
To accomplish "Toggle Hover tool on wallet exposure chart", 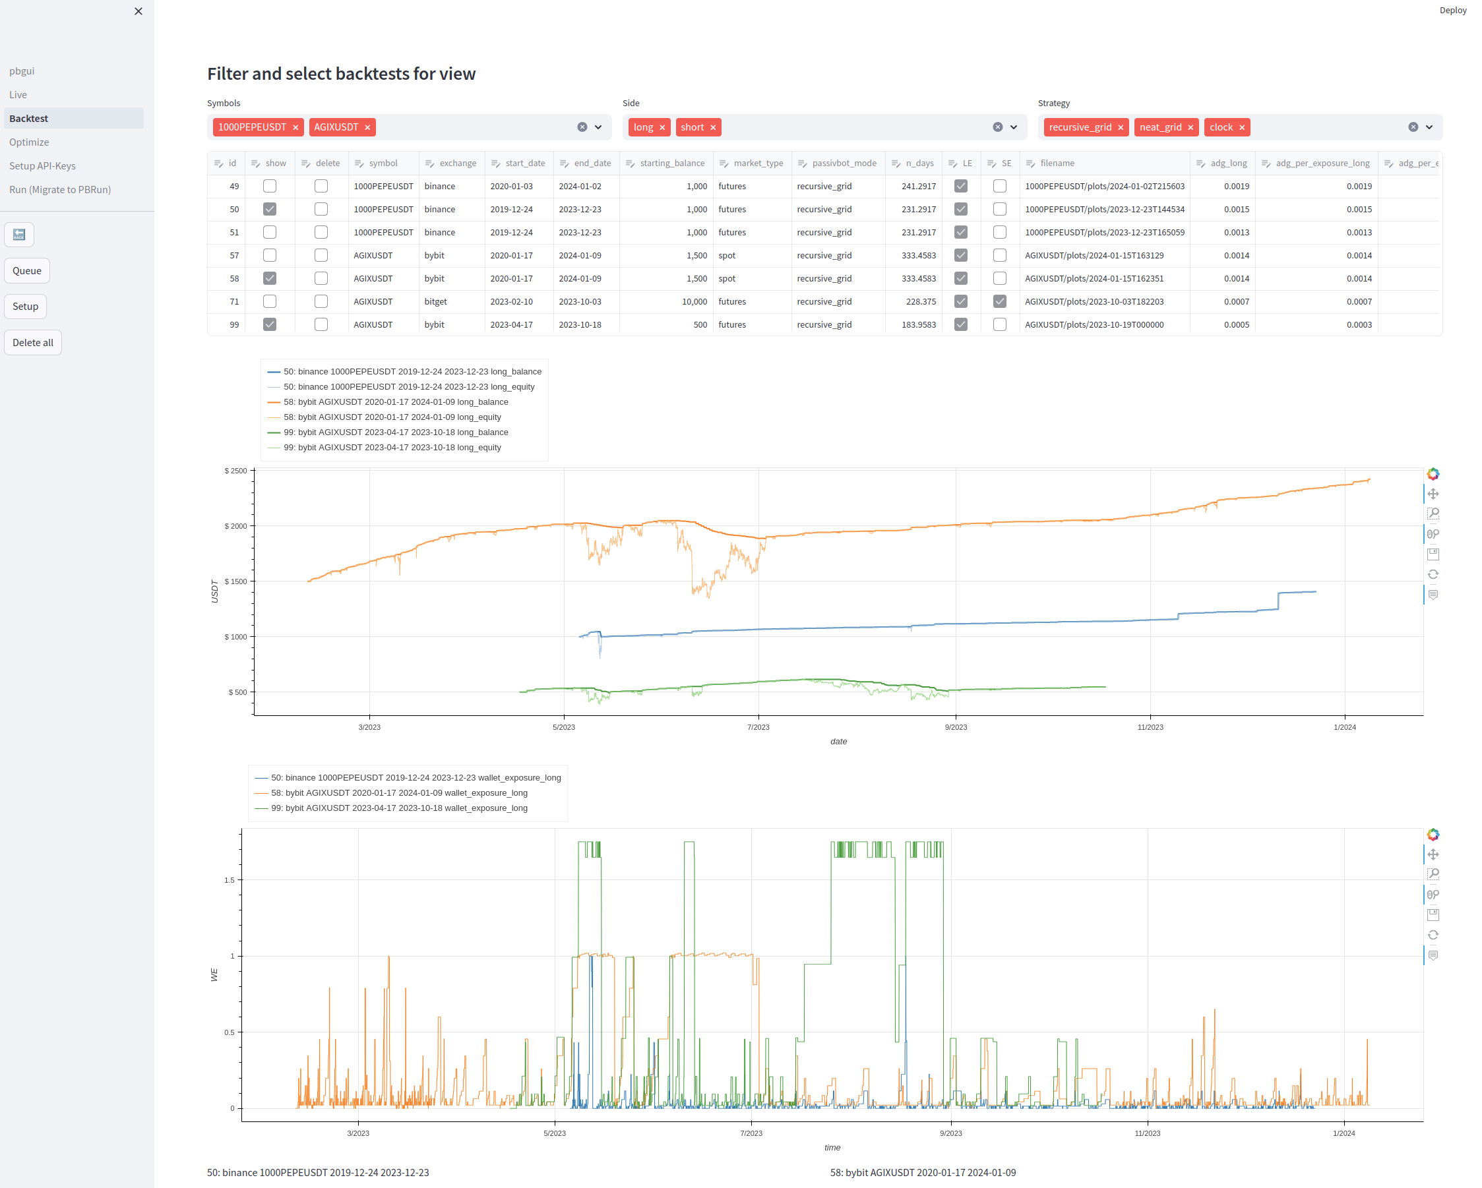I will pyautogui.click(x=1433, y=955).
